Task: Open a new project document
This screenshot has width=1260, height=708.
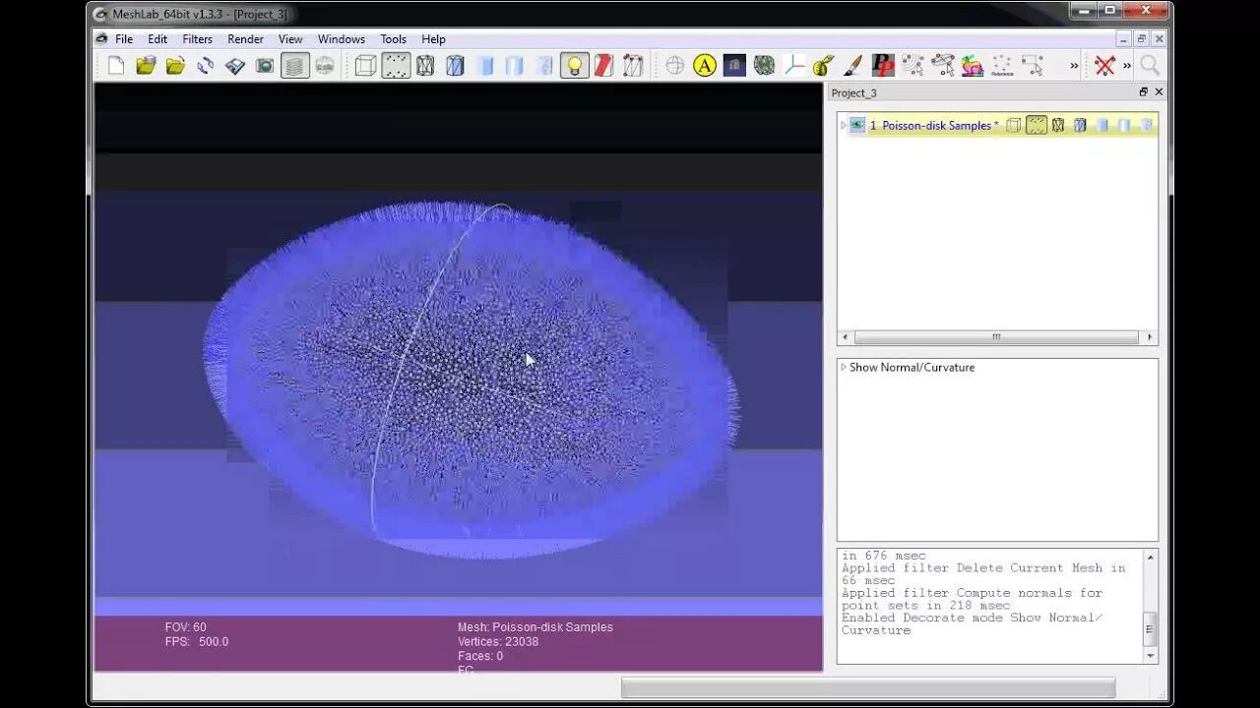Action: pos(114,65)
